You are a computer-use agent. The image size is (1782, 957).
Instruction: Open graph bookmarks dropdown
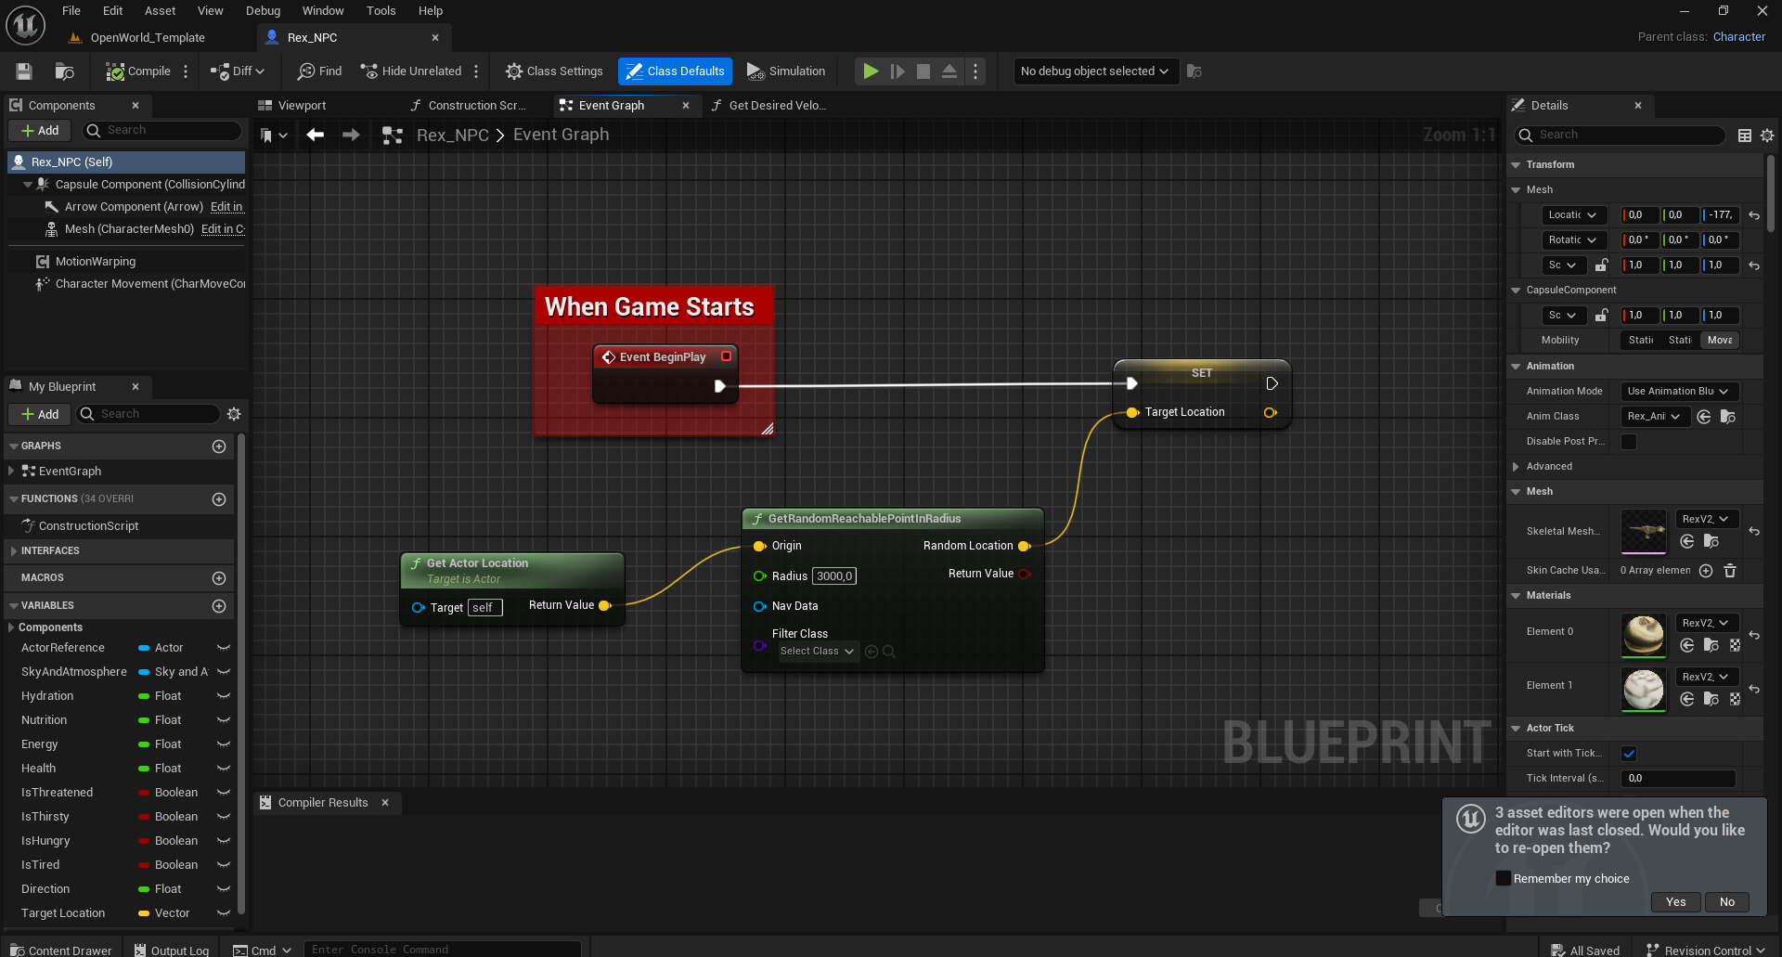coord(274,136)
